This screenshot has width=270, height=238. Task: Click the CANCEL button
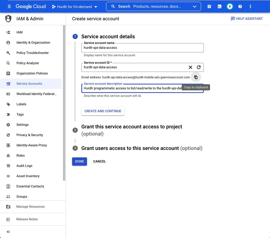click(x=100, y=161)
